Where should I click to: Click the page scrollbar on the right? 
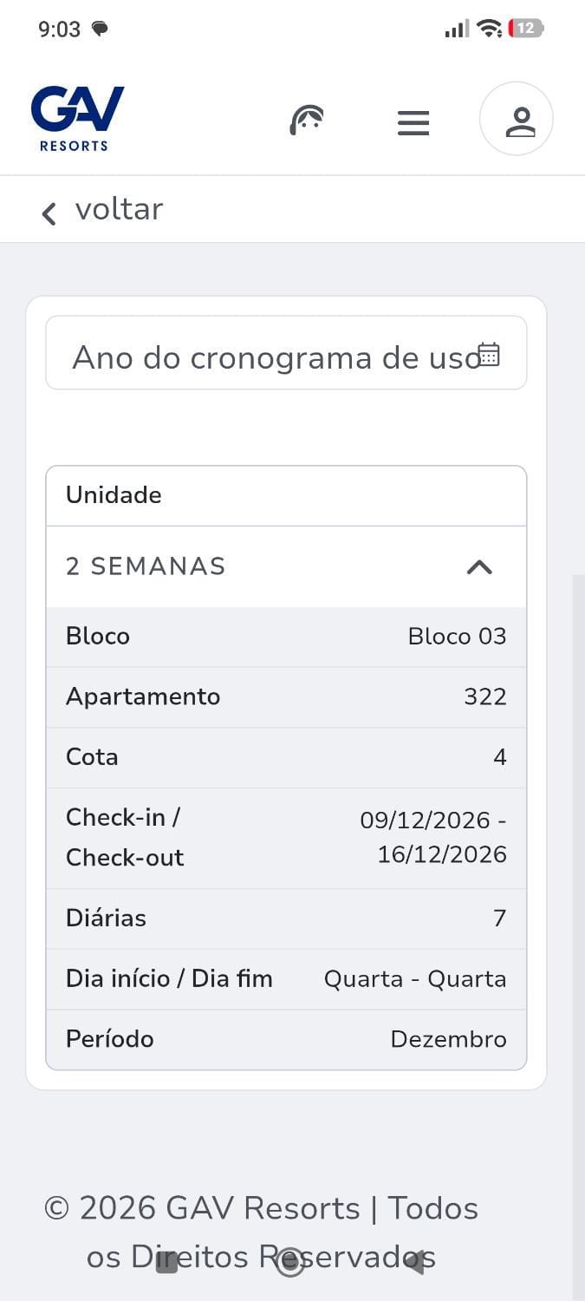578,937
